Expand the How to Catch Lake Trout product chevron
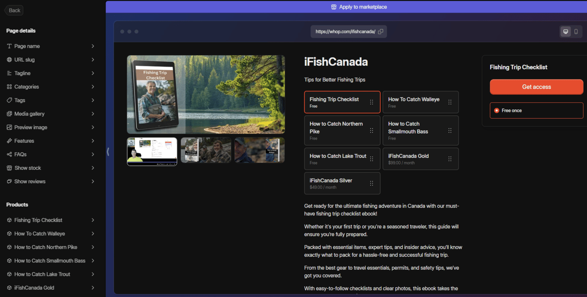The height and width of the screenshot is (297, 587). 93,274
